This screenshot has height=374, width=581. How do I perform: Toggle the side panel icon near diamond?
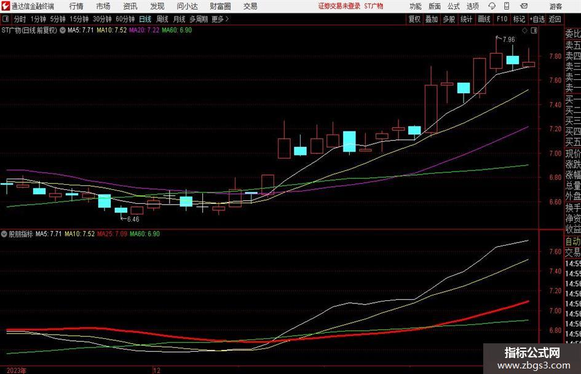534,31
